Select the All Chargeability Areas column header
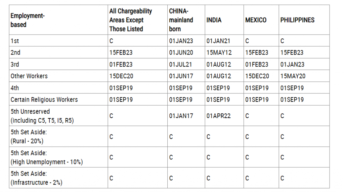344x192 pixels. point(137,20)
